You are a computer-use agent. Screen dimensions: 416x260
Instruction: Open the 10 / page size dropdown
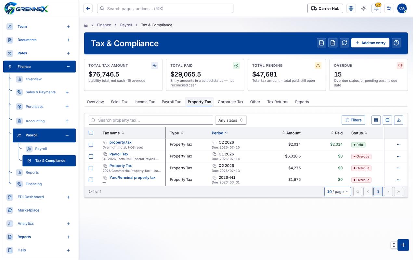pos(337,191)
